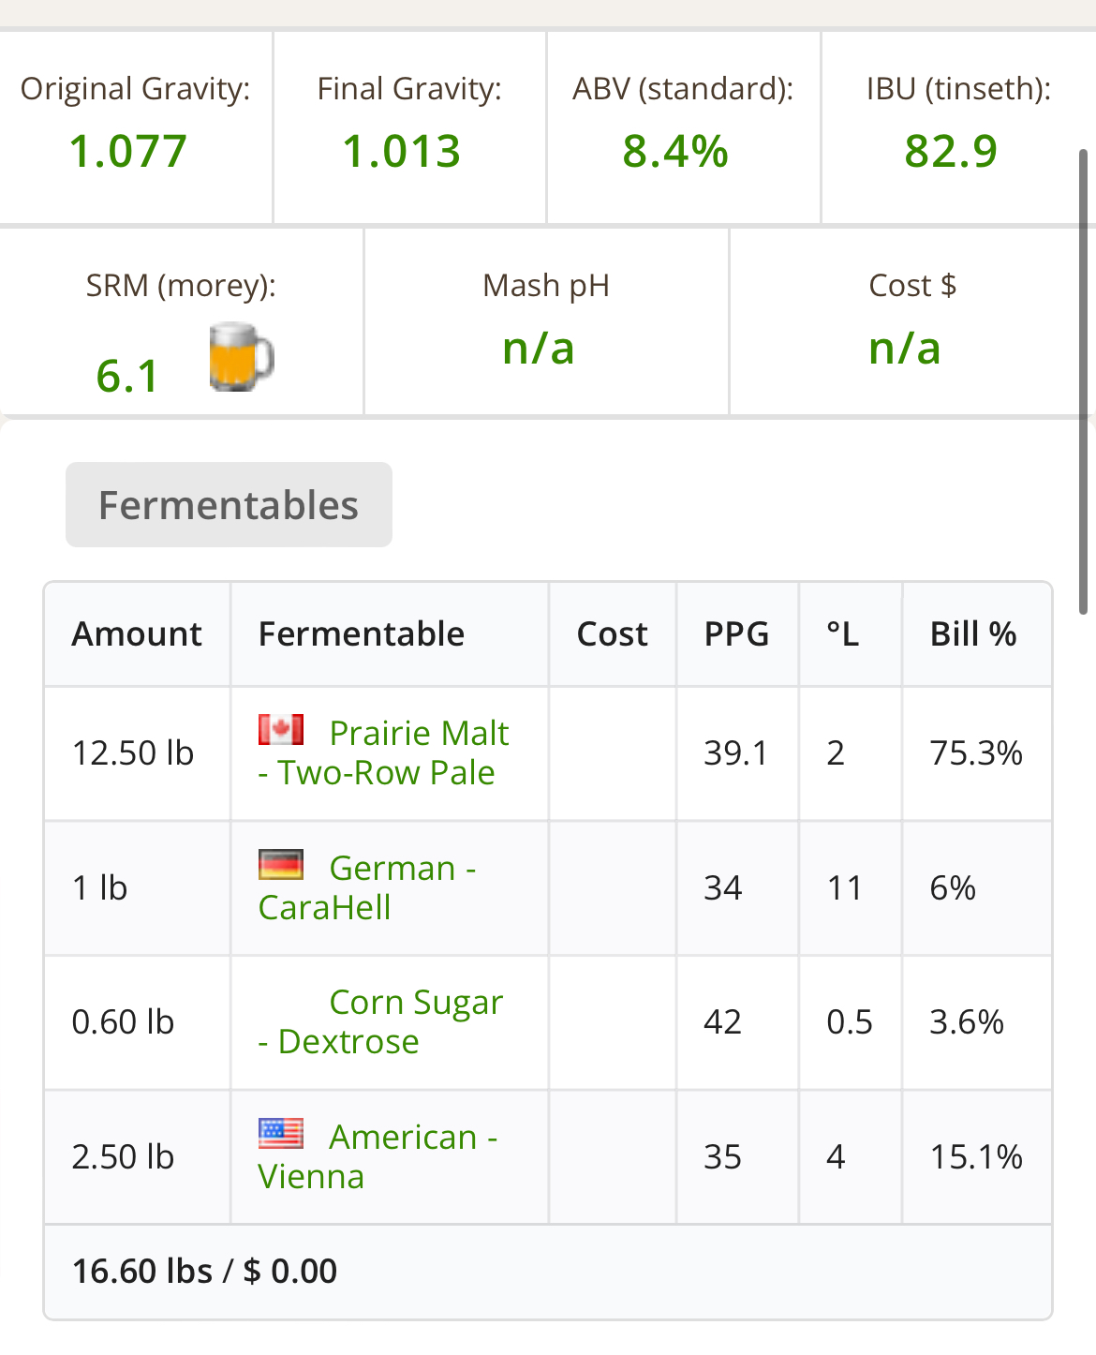
Task: Open the German CaraHell fermentable link
Action: point(367,887)
